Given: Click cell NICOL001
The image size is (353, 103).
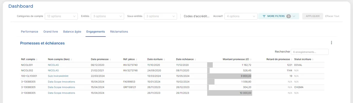Looking at the screenshot, I should pyautogui.click(x=27, y=65).
